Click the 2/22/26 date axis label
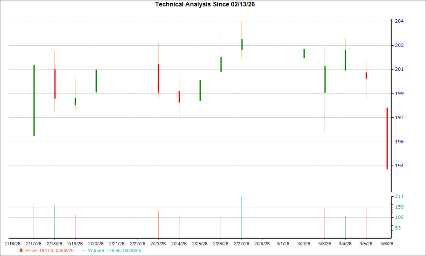This screenshot has width=426, height=256. pyautogui.click(x=138, y=244)
